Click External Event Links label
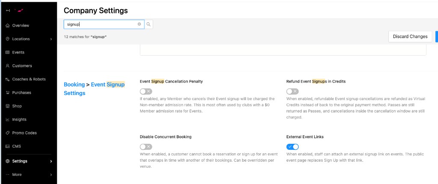This screenshot has height=184, width=438. pyautogui.click(x=305, y=137)
